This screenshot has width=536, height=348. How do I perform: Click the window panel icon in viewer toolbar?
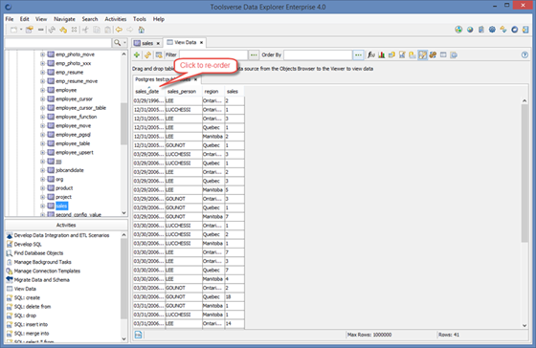443,55
